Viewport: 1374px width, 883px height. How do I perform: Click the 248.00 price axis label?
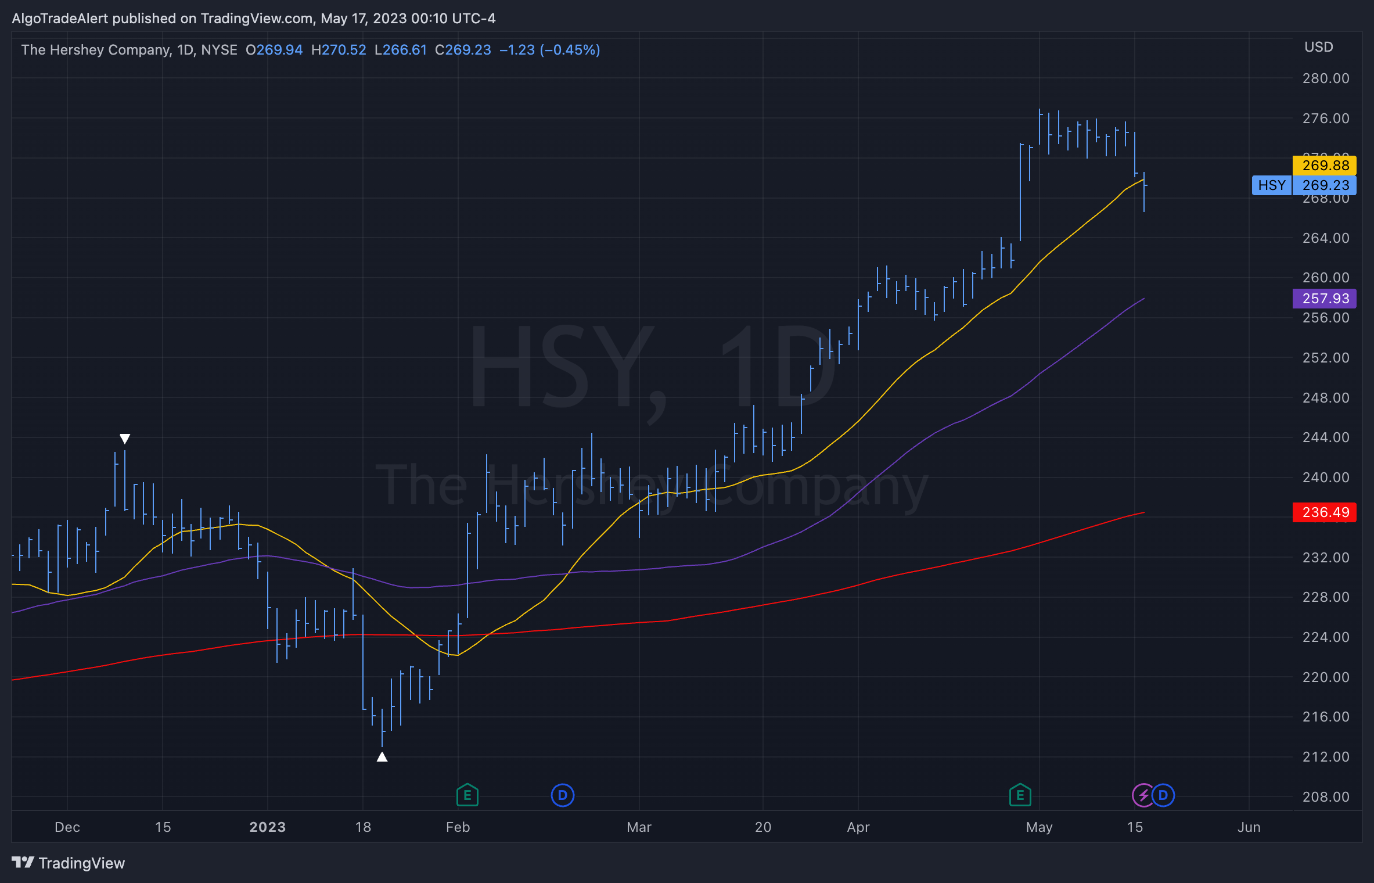coord(1326,398)
